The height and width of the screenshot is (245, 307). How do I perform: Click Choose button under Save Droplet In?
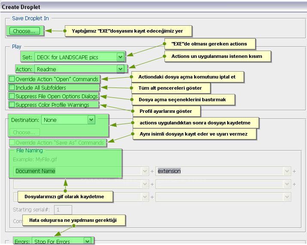[24, 31]
